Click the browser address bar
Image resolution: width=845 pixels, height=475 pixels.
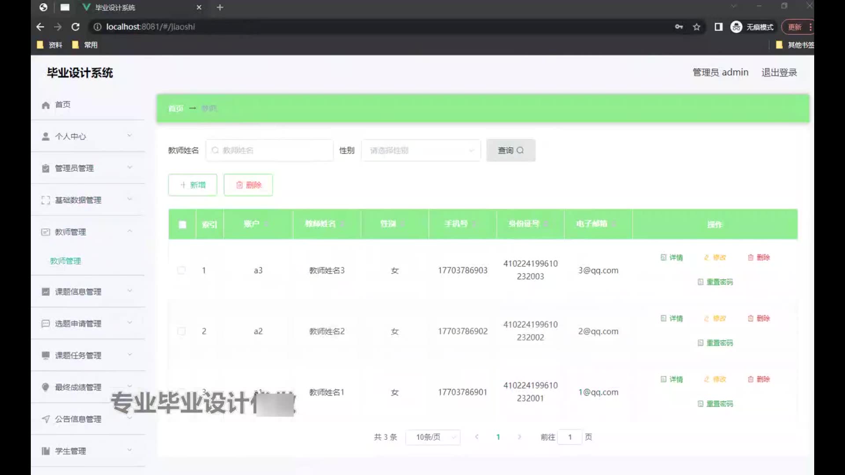(378, 27)
